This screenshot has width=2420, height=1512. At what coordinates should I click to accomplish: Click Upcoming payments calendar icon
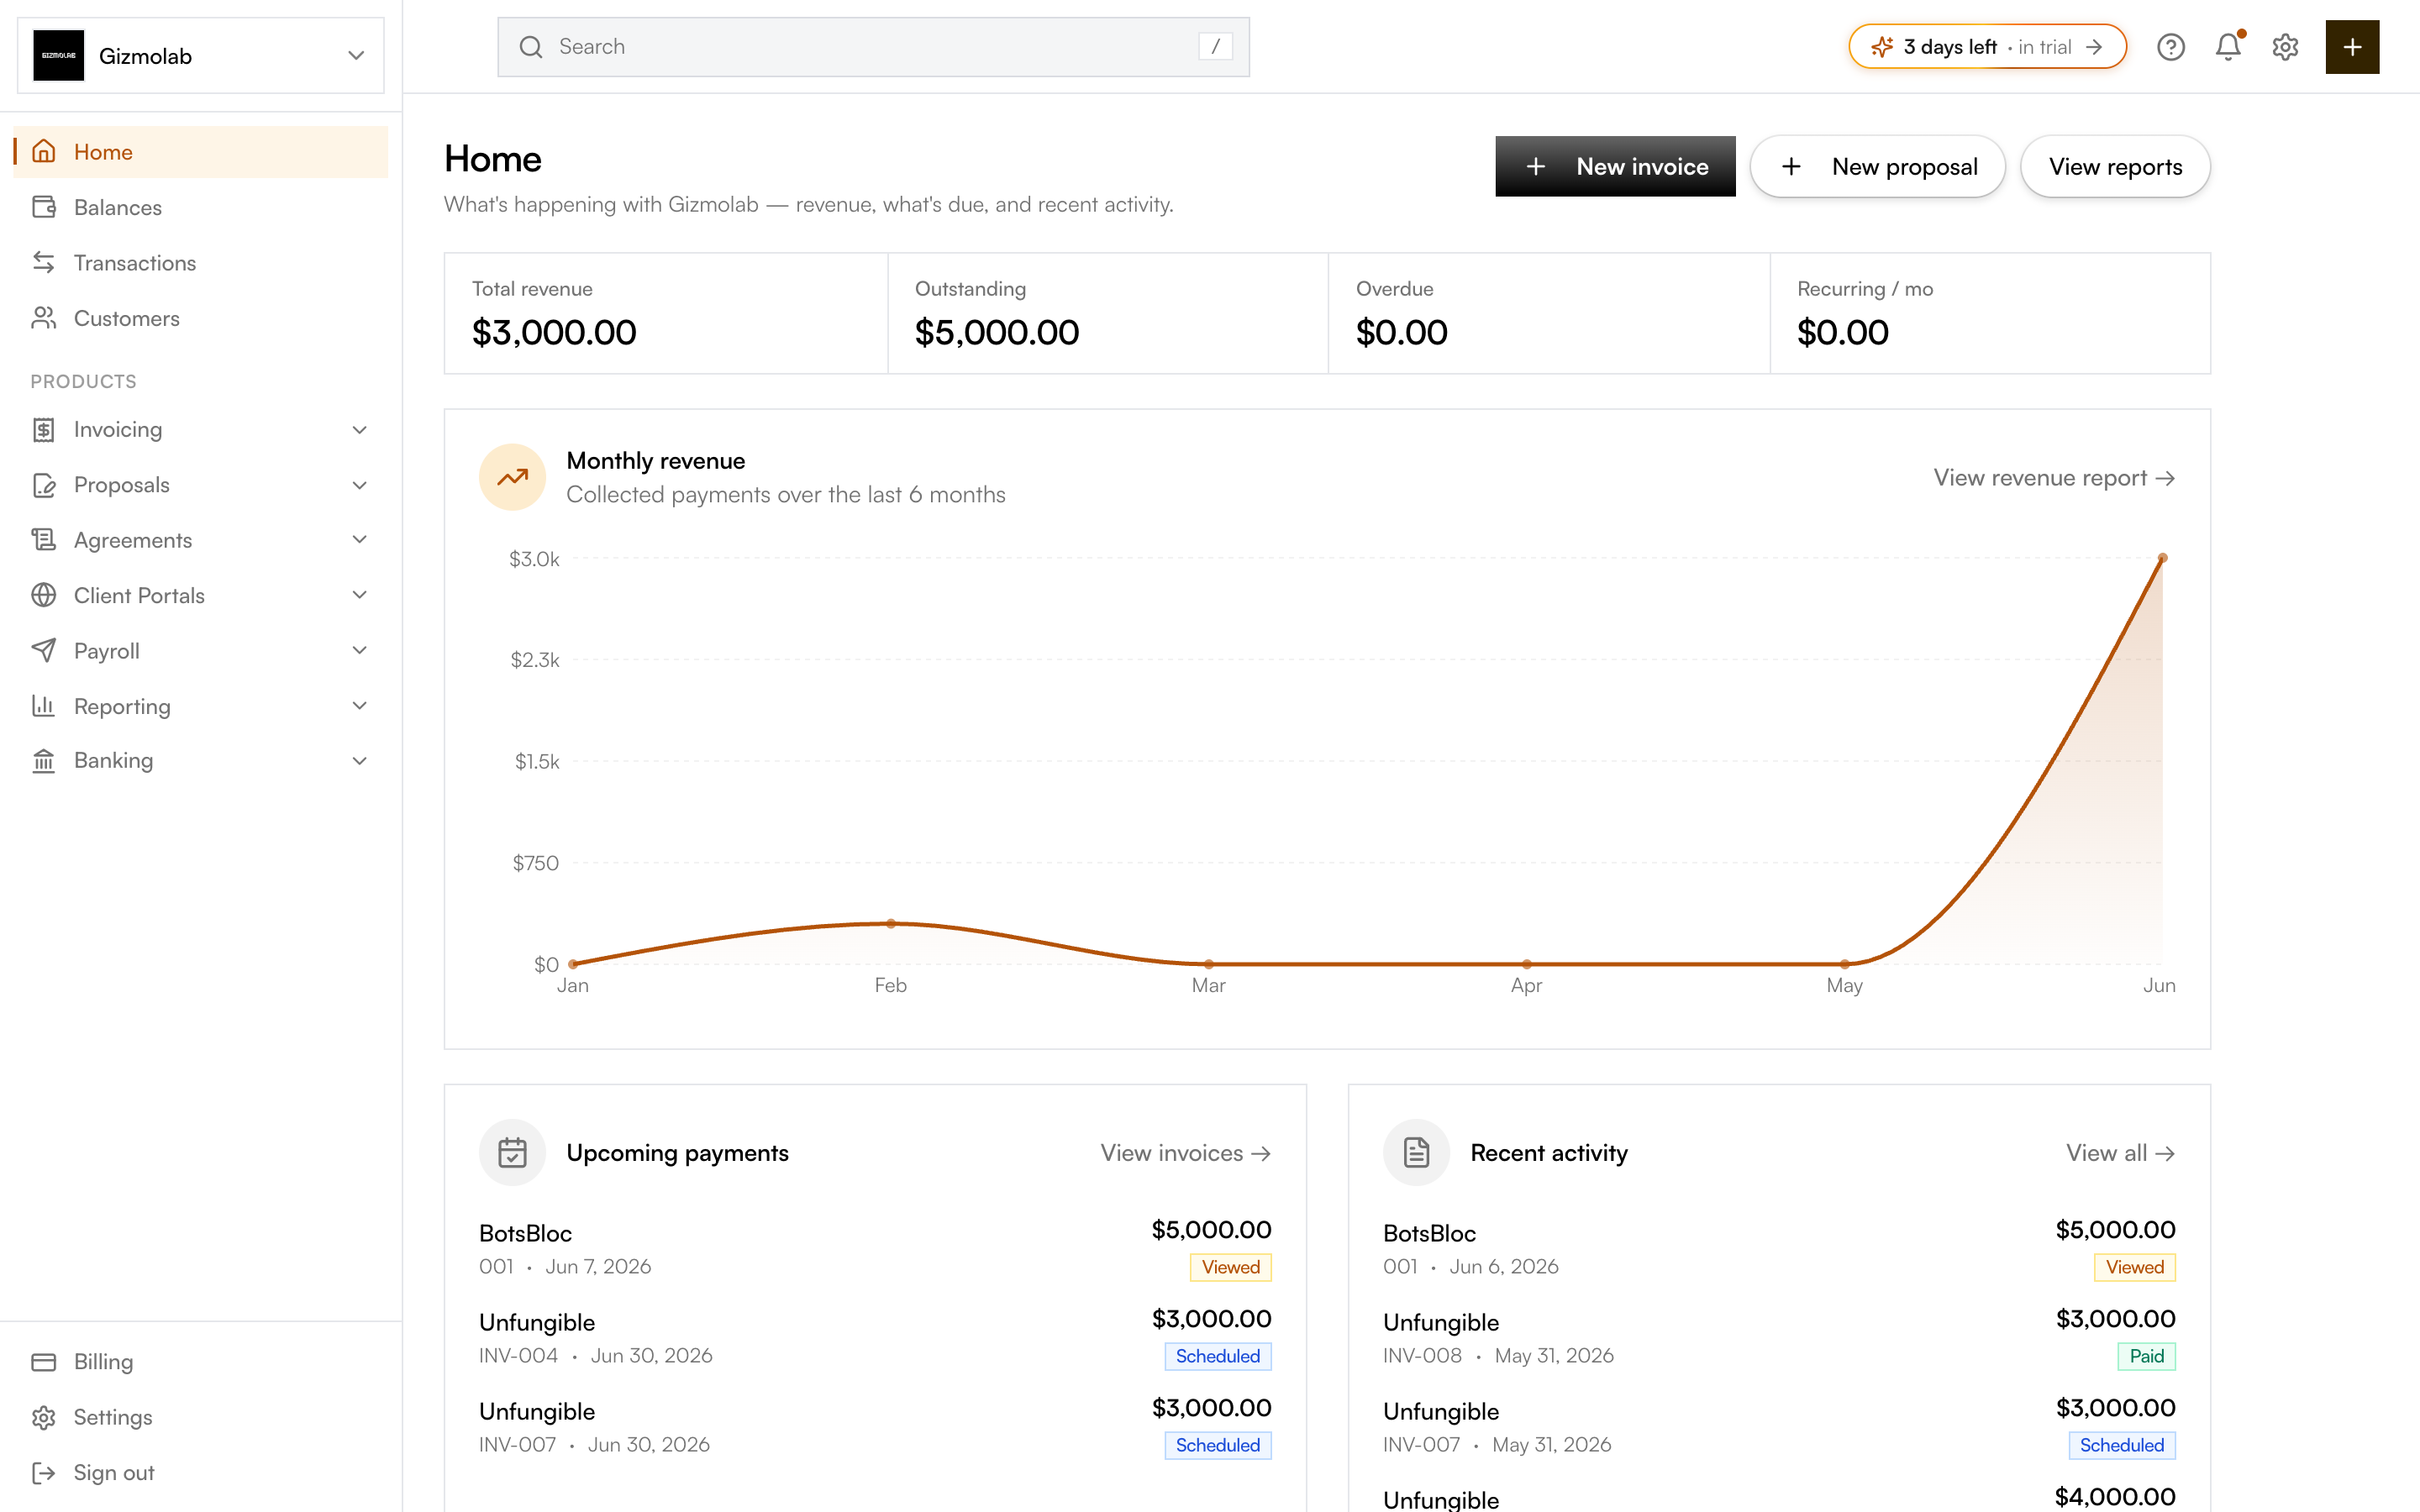pos(512,1153)
